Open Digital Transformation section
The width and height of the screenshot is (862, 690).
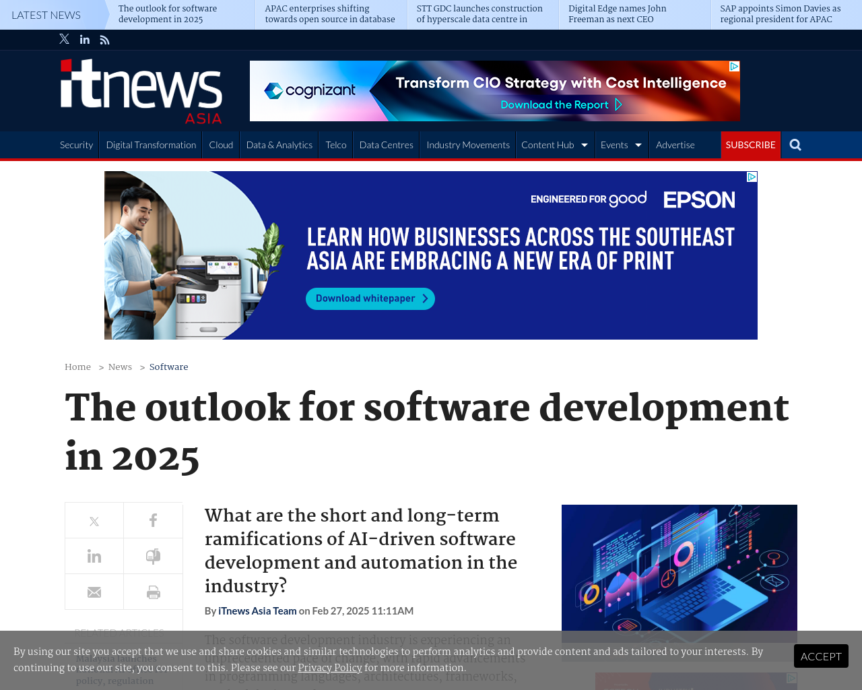(151, 145)
